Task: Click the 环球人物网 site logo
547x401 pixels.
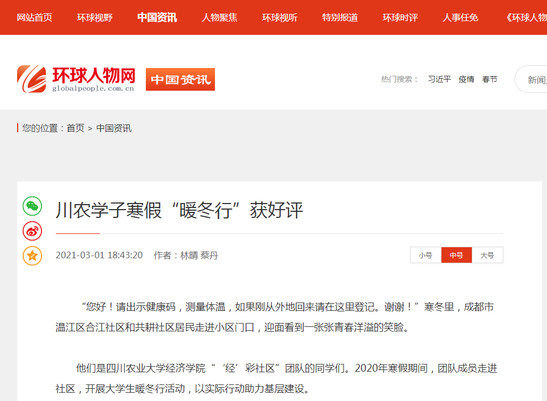Action: point(76,79)
